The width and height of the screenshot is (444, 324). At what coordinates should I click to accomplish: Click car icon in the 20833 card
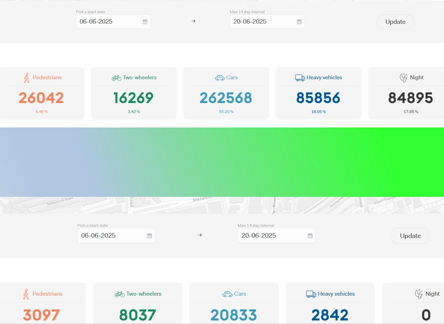[x=227, y=294]
